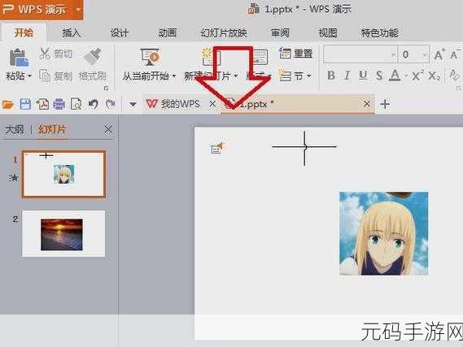Click the small sound icon on the slide
Viewport: 463px width, 347px height.
218,148
